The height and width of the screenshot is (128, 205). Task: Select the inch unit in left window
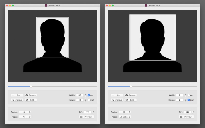coord(89,100)
